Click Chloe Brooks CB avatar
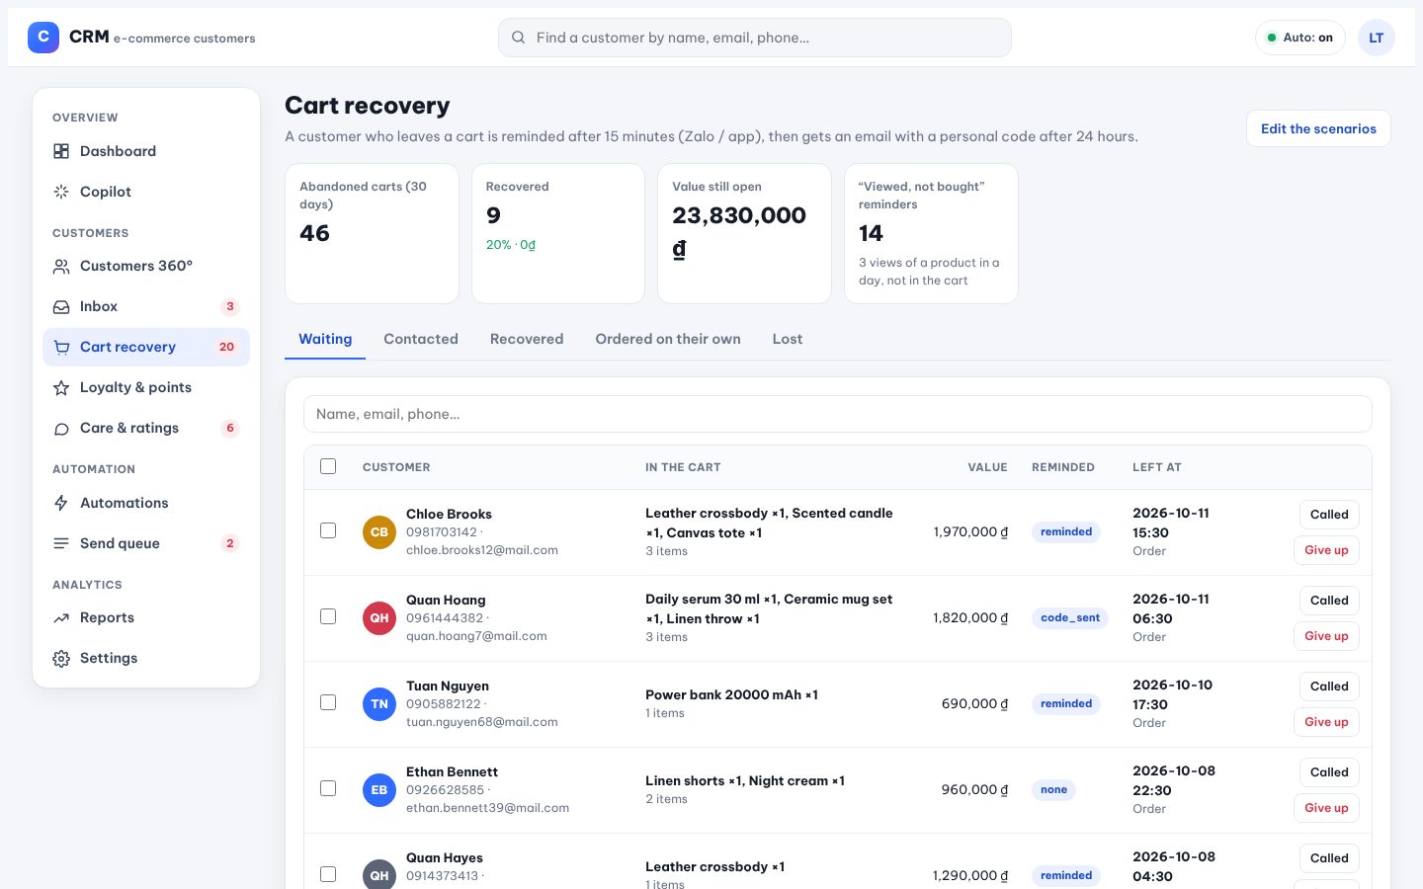 [379, 531]
